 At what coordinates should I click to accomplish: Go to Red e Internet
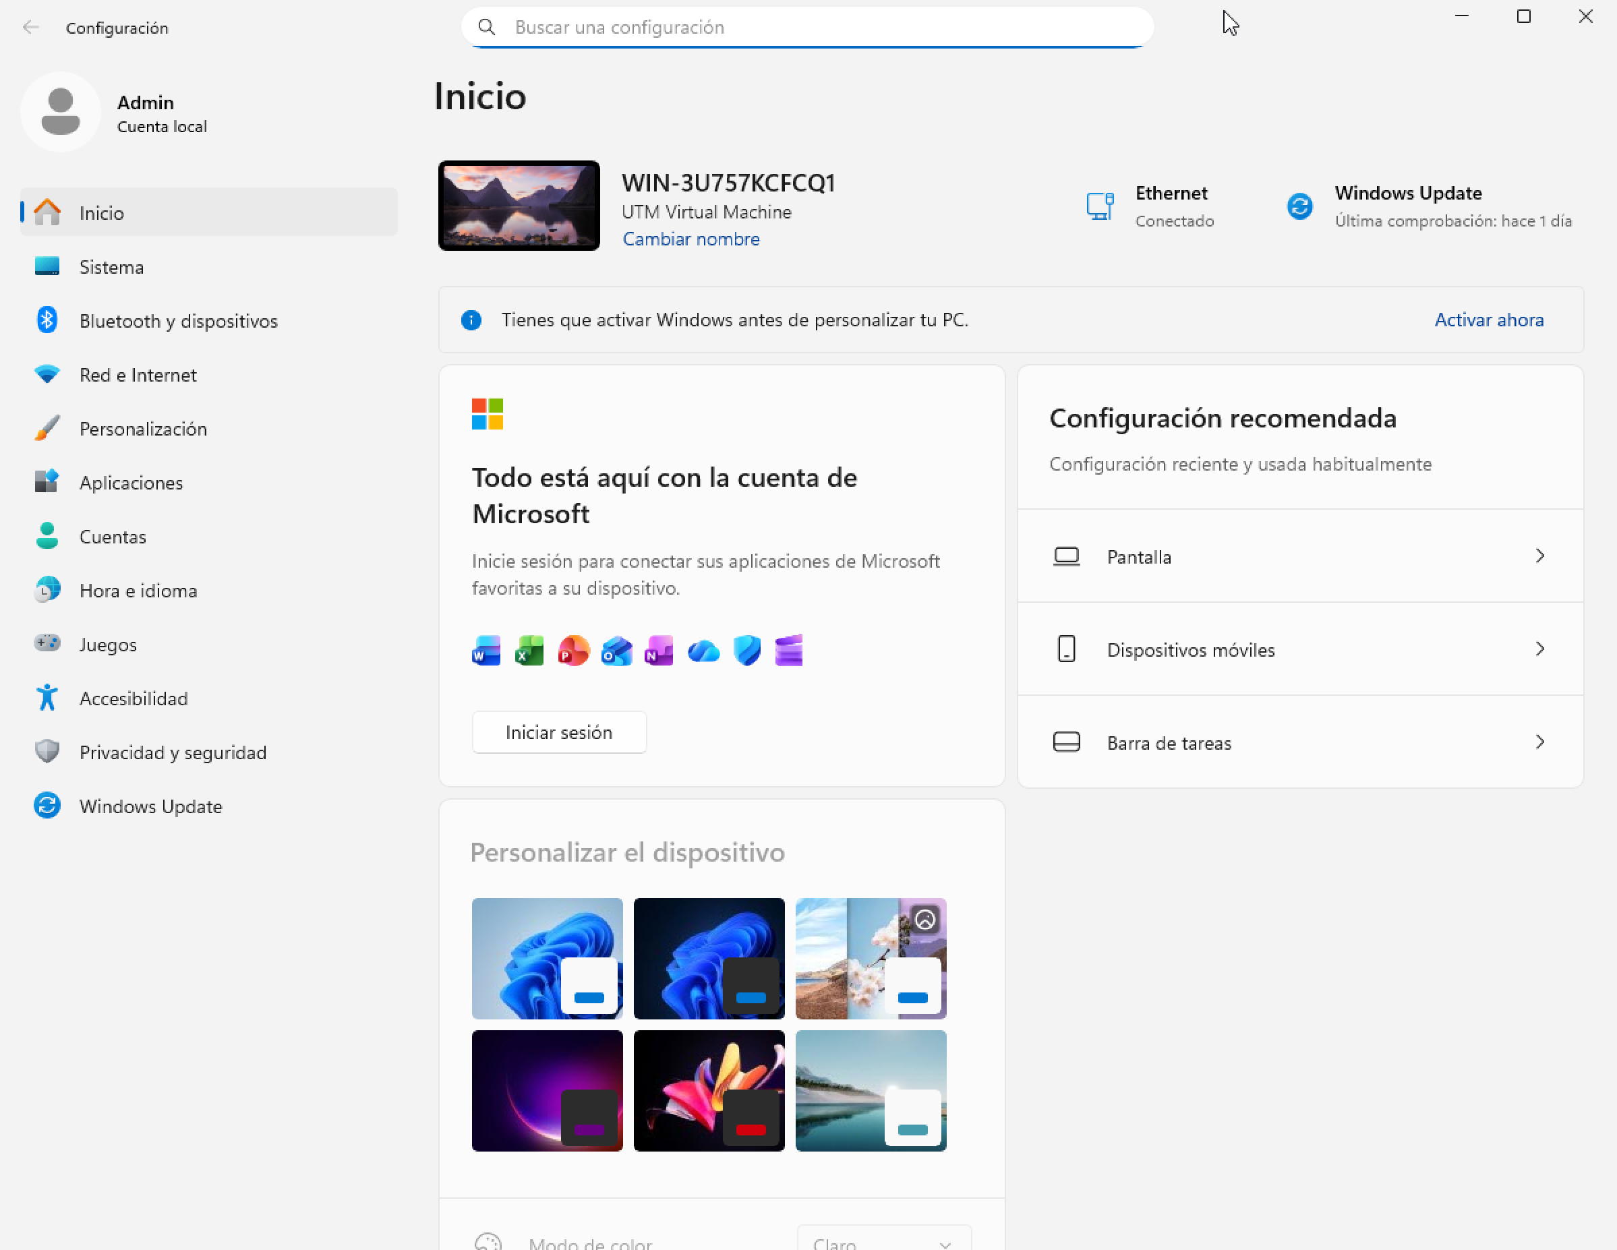(x=209, y=376)
